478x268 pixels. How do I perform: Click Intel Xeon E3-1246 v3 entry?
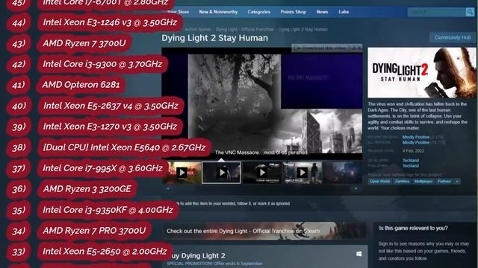[110, 22]
